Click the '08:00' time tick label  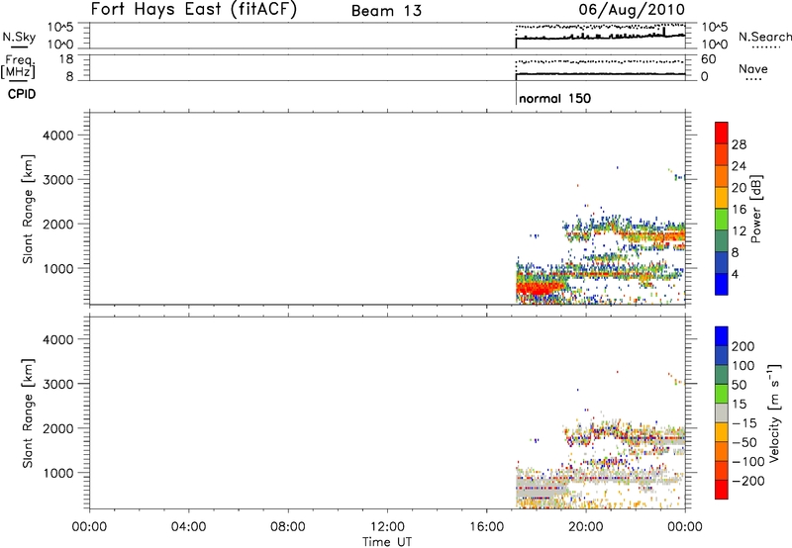point(288,527)
